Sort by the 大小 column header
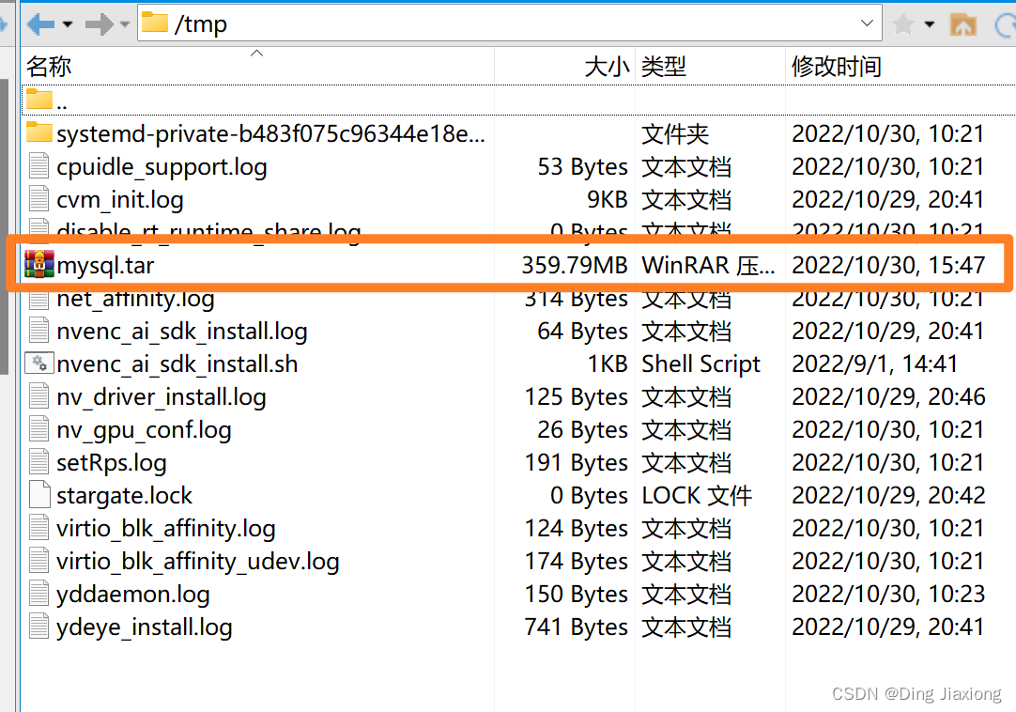The height and width of the screenshot is (712, 1016). [x=565, y=66]
